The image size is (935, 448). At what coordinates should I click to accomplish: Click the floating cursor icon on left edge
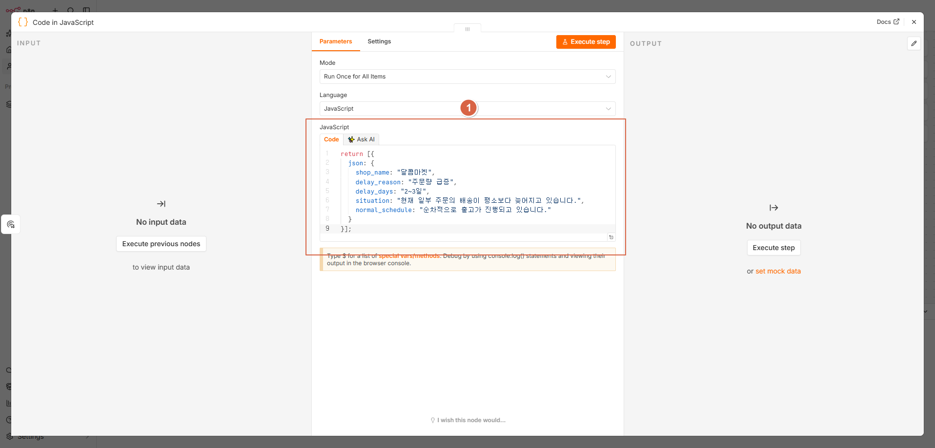click(11, 224)
